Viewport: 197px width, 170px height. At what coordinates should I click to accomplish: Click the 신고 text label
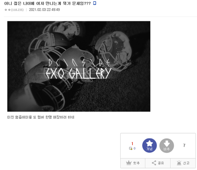[x=186, y=163]
